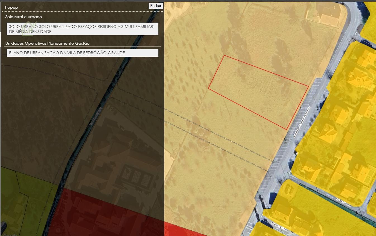Click the Solo Urbano residential classification text box
The image size is (376, 236).
tap(82, 29)
